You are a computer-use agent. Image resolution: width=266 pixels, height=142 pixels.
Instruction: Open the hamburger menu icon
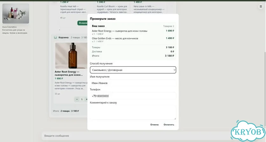(261, 6)
